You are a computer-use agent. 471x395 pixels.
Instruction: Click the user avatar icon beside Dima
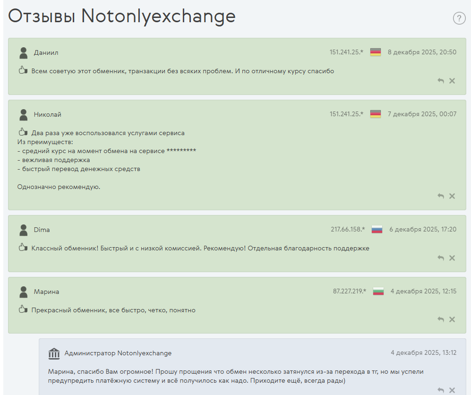click(23, 230)
